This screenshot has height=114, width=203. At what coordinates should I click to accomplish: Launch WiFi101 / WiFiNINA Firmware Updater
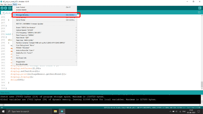(45, 24)
